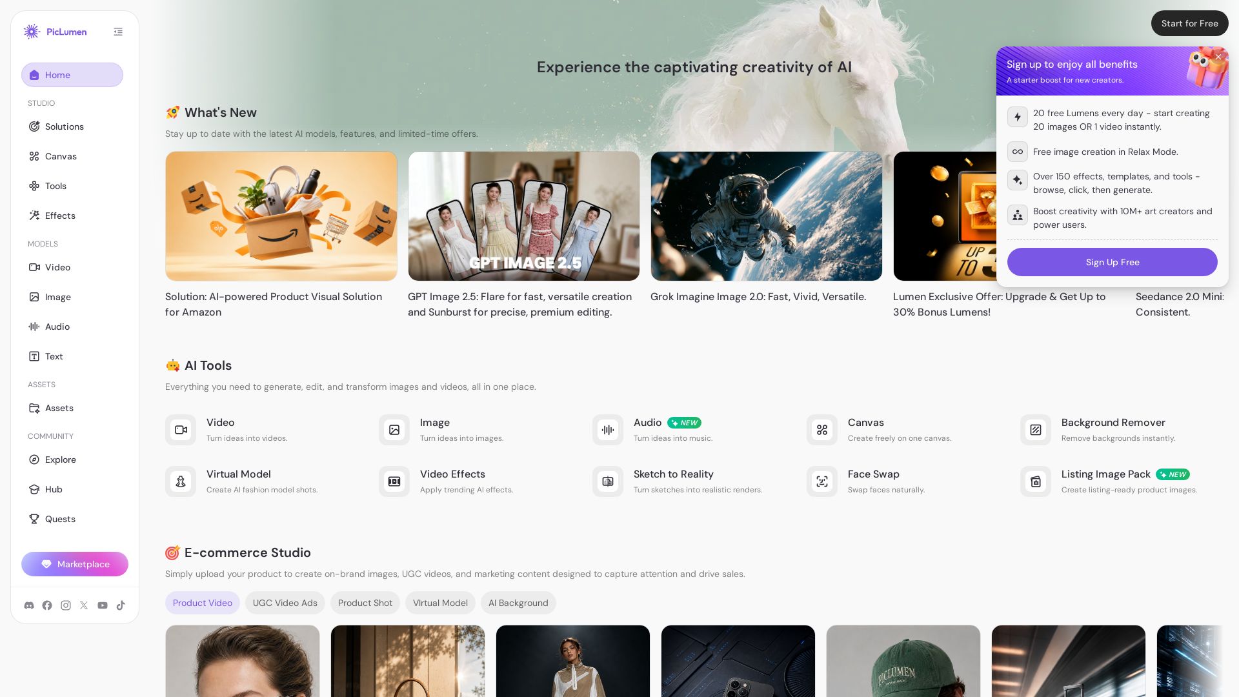The height and width of the screenshot is (697, 1239).
Task: Open the Marketplace button
Action: pos(75,564)
